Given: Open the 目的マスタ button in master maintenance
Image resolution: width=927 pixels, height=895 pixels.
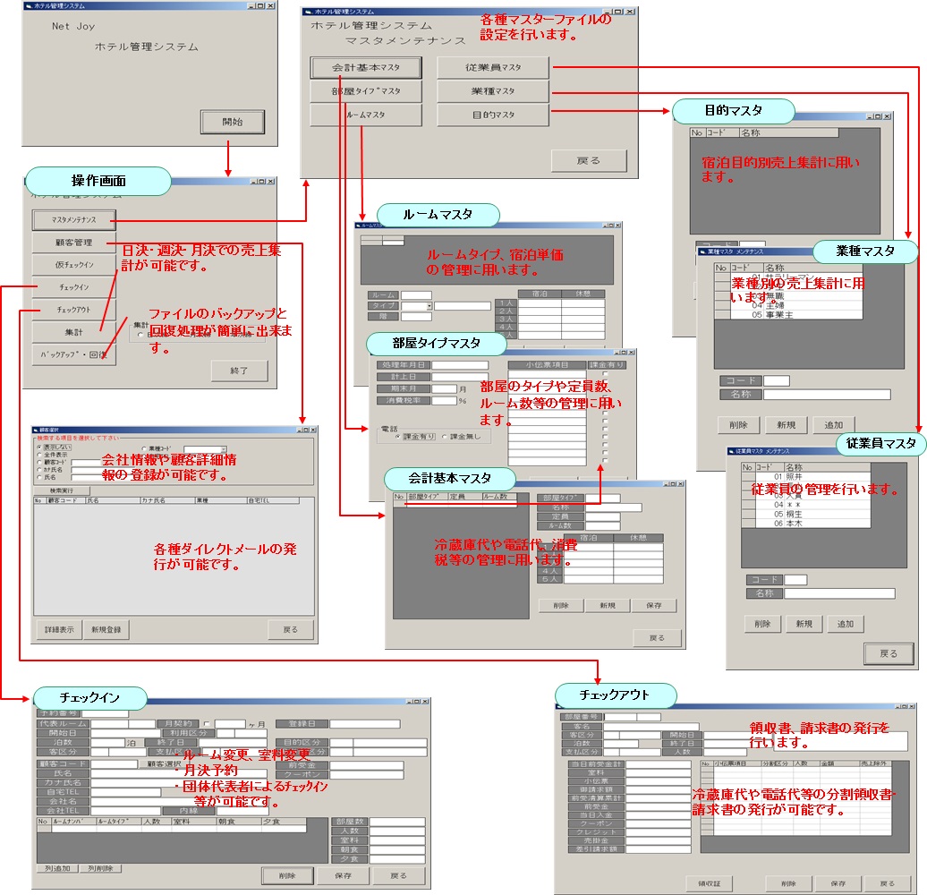Looking at the screenshot, I should 493,115.
